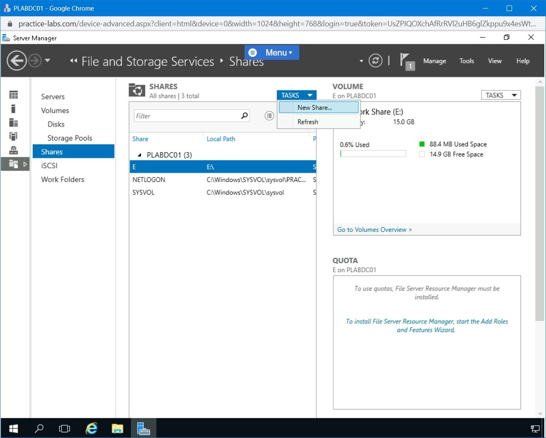Screen dimensions: 546x438
Task: Choose New Share... from the menu
Action: 319,107
